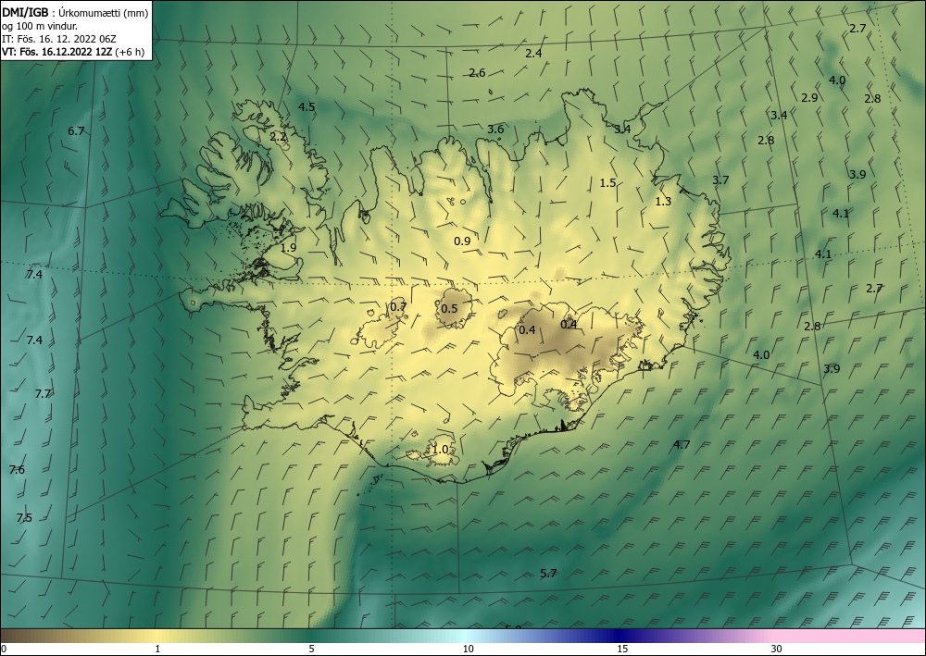Select the 7.7 value on the west edge
This screenshot has width=926, height=656.
click(43, 393)
